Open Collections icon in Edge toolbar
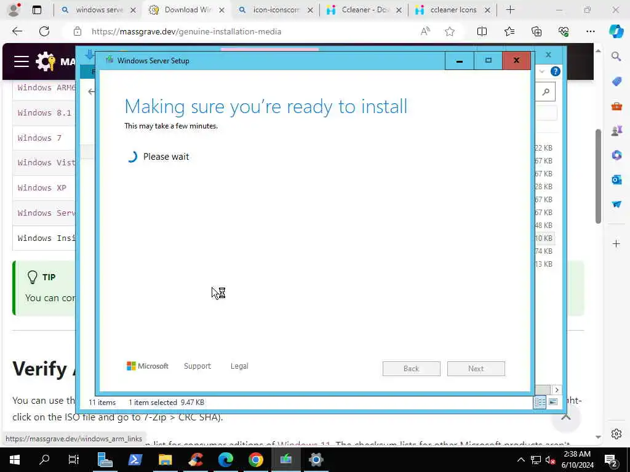 pyautogui.click(x=536, y=31)
